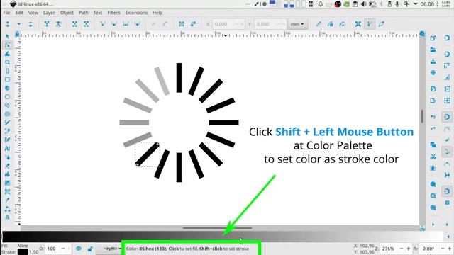Image resolution: width=454 pixels, height=255 pixels.
Task: Open color palette menu arrow
Action: tap(448, 237)
